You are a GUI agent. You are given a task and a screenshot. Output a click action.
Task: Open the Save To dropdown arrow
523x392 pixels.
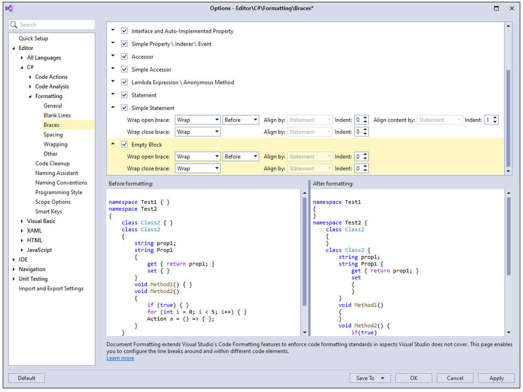point(383,378)
